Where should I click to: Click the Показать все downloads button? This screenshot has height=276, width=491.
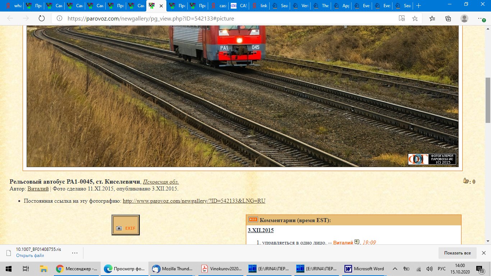pyautogui.click(x=457, y=253)
